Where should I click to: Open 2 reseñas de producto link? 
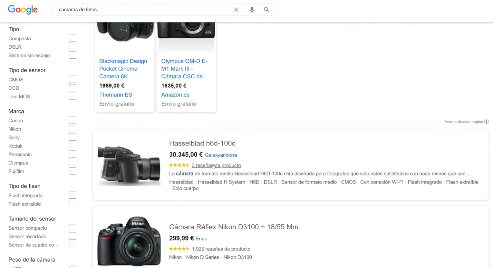click(x=216, y=165)
